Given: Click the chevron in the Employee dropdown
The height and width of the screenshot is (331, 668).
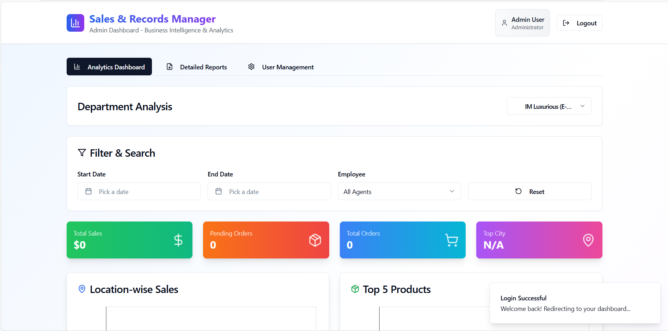Looking at the screenshot, I should pyautogui.click(x=452, y=191).
